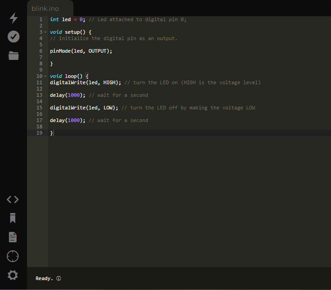Open the bookmark icon in sidebar
Screen dimensions: 331x290
pos(13,218)
